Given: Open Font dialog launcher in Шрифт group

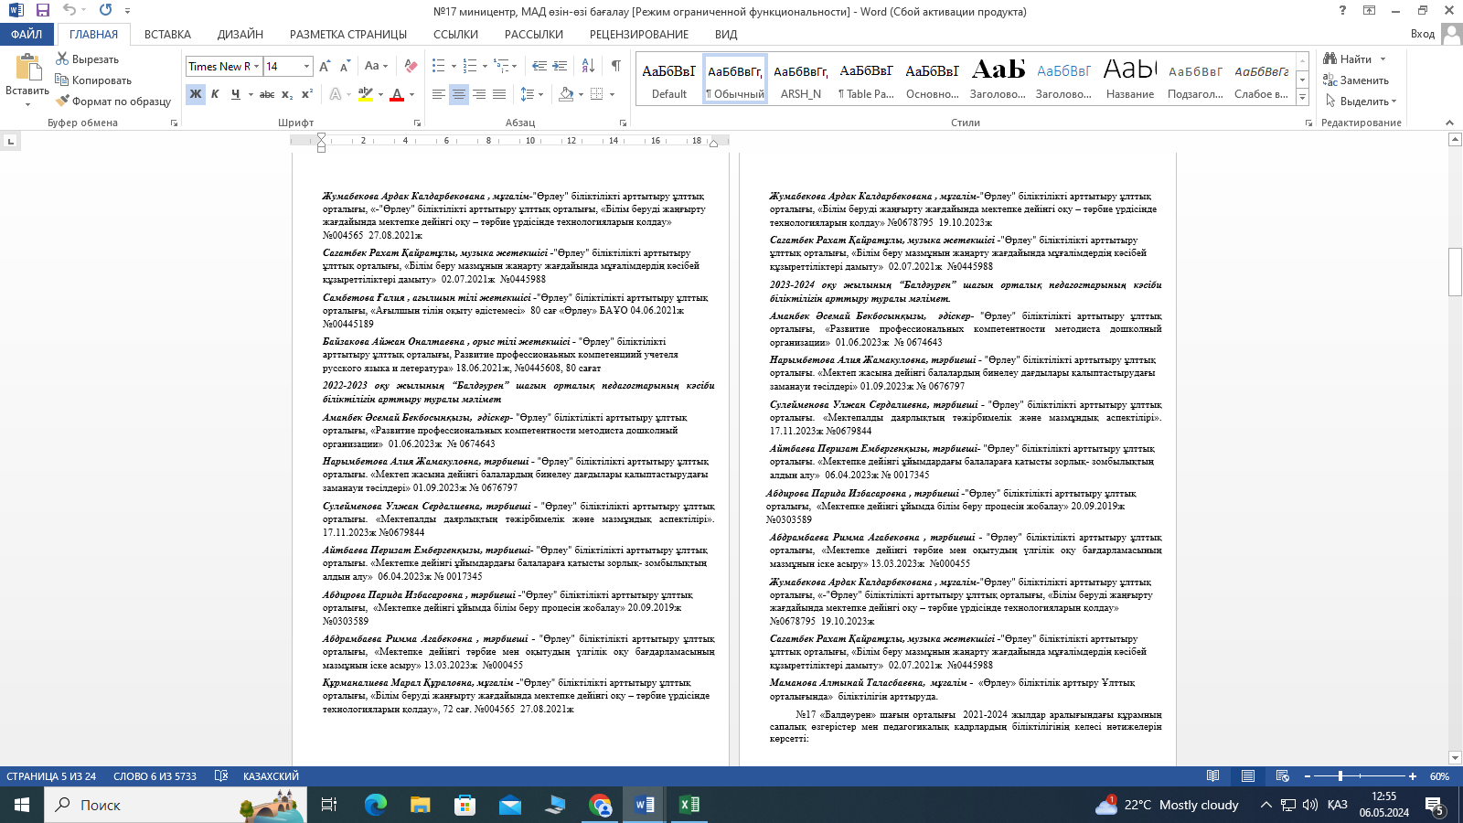Looking at the screenshot, I should (418, 123).
